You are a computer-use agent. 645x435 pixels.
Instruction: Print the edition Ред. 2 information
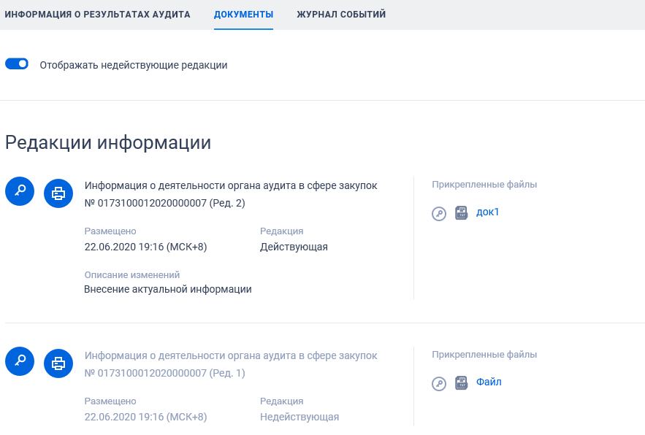58,193
